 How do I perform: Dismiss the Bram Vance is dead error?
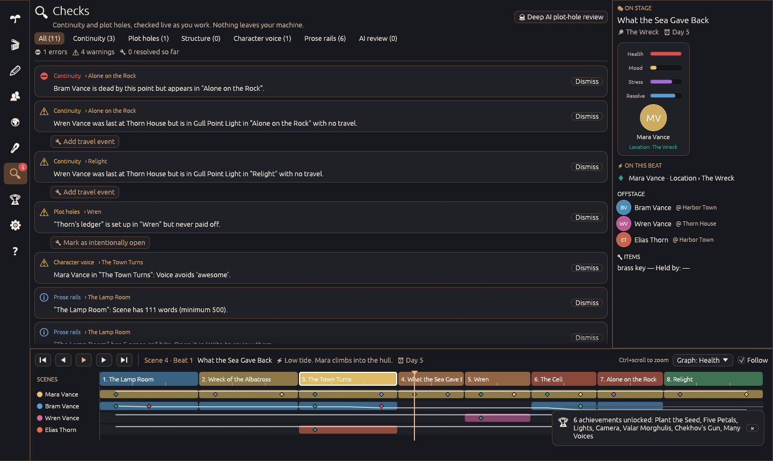coord(587,82)
